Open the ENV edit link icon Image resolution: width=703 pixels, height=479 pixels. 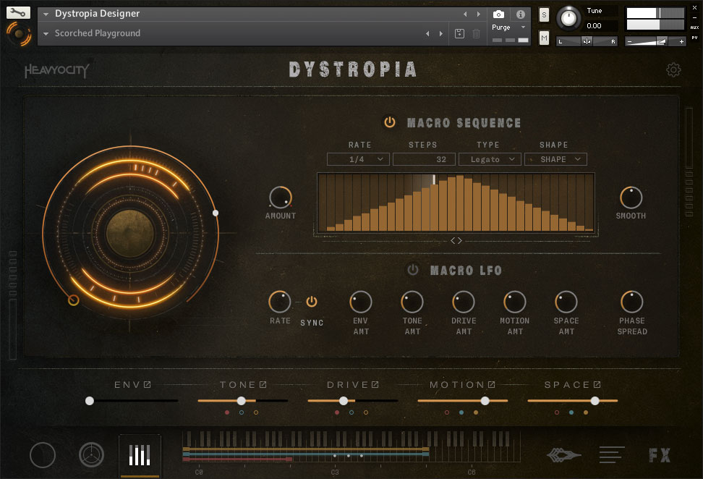147,385
